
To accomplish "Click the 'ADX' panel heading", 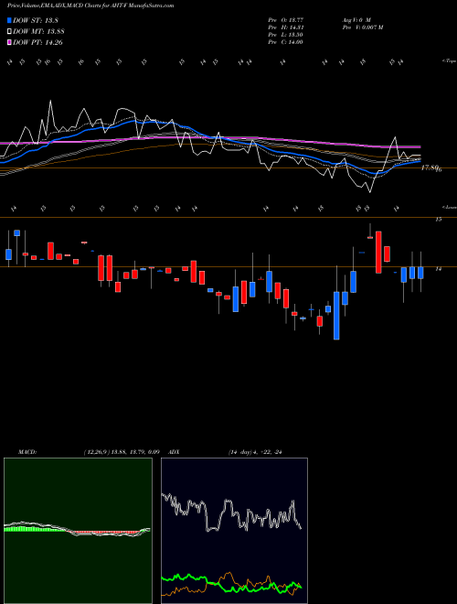I will 175,452.
